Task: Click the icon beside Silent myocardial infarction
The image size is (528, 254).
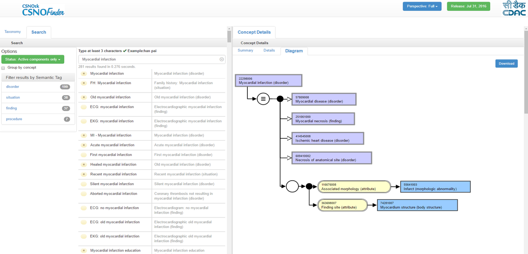Action: coord(84,184)
